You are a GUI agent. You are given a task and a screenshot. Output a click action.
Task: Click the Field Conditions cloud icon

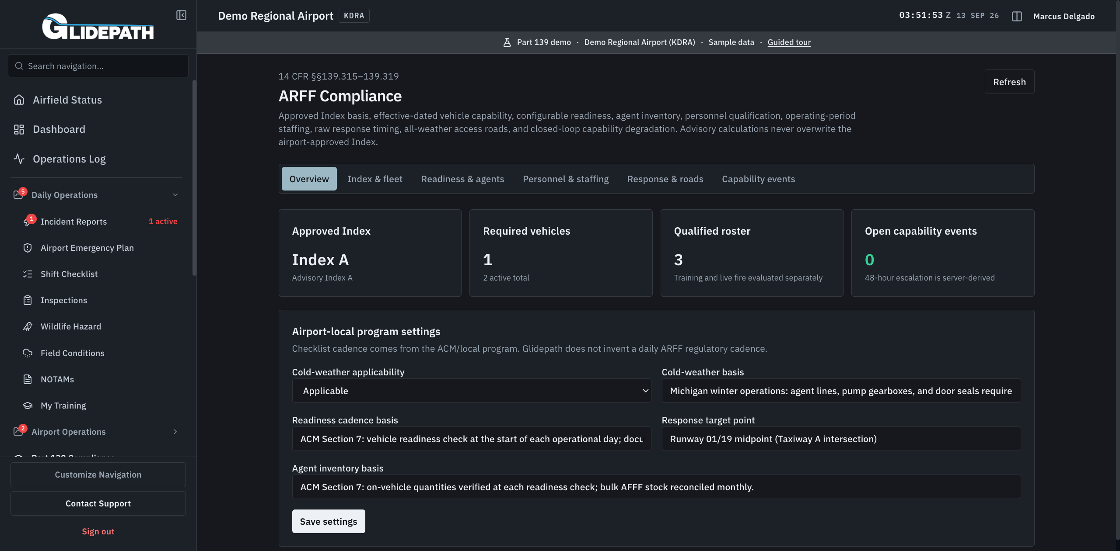pos(28,353)
